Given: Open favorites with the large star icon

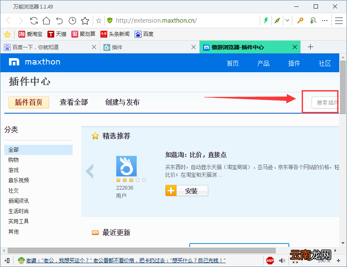Looking at the screenshot, I should pos(85,21).
